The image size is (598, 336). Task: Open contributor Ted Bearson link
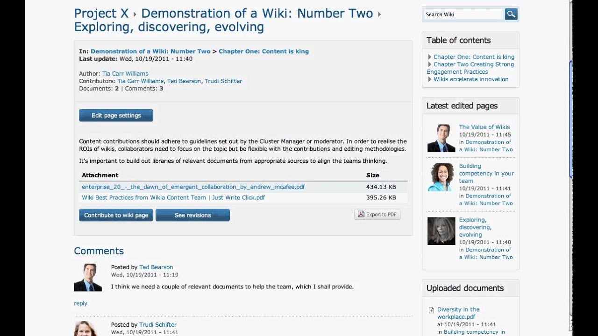pyautogui.click(x=184, y=81)
